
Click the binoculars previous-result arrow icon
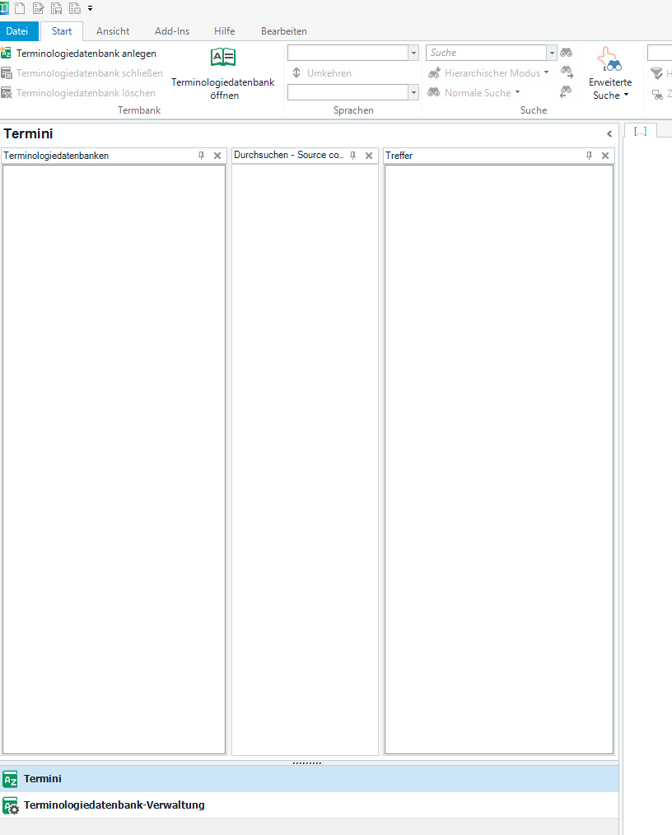(x=566, y=91)
